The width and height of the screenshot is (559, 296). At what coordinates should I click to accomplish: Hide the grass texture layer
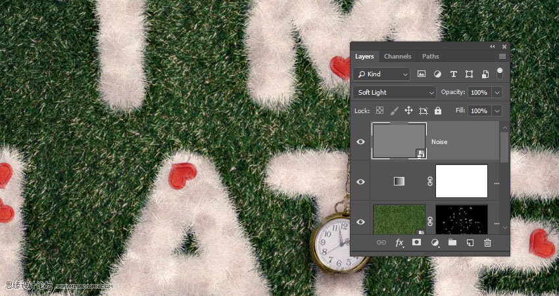click(x=361, y=222)
